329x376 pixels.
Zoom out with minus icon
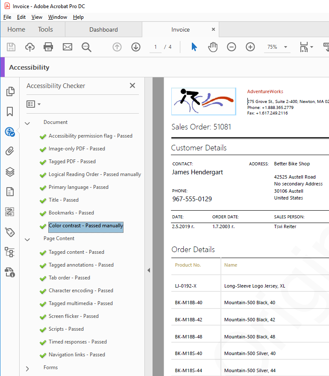(x=232, y=47)
